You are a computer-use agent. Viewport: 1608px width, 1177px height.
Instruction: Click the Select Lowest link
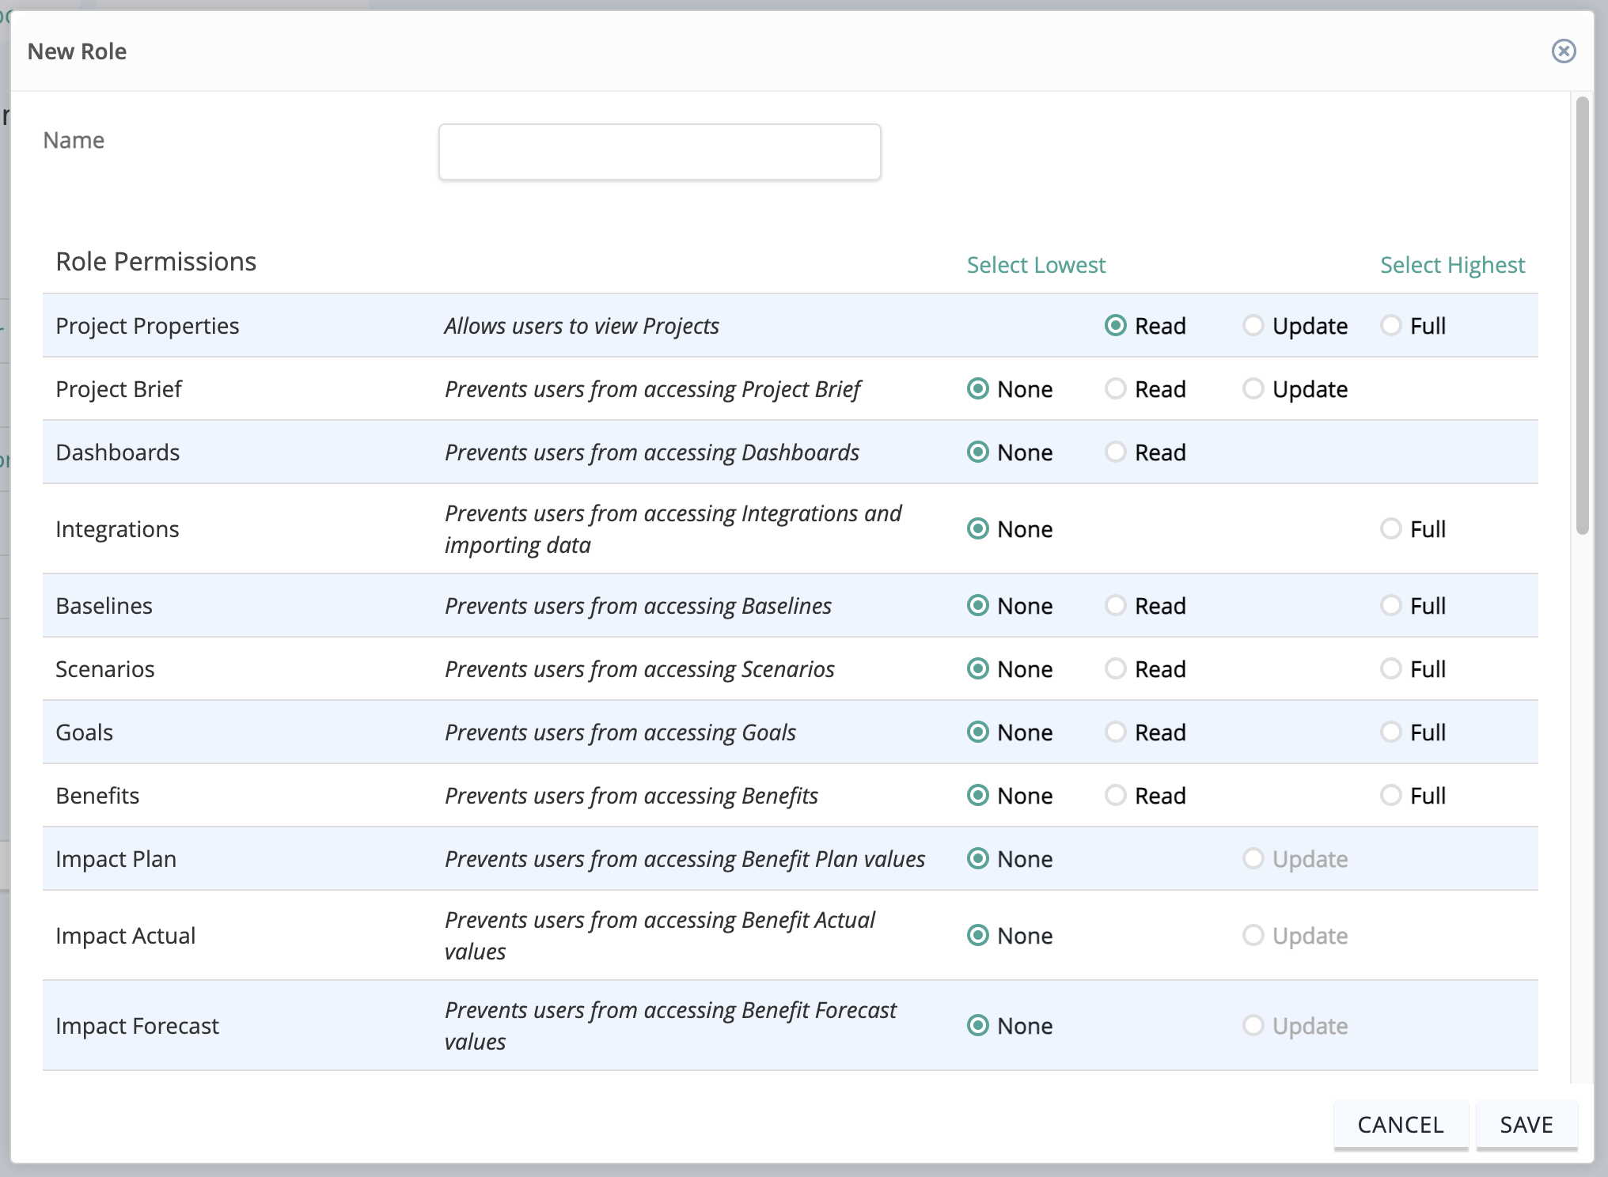pos(1036,265)
